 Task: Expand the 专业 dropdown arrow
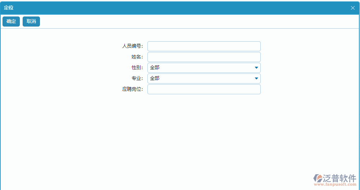(256, 79)
